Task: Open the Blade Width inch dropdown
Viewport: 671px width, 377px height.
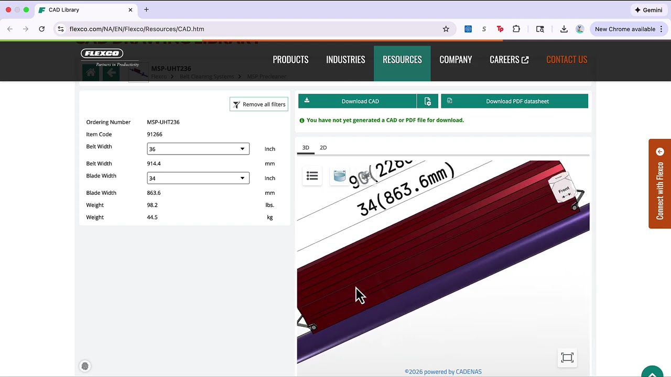Action: click(198, 178)
